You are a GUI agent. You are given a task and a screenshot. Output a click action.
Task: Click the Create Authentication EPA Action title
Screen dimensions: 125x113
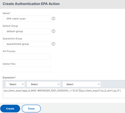pyautogui.click(x=31, y=4)
